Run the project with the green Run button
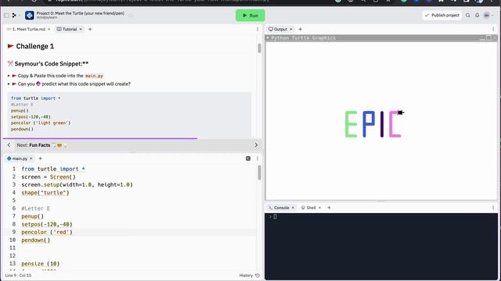 tap(250, 16)
